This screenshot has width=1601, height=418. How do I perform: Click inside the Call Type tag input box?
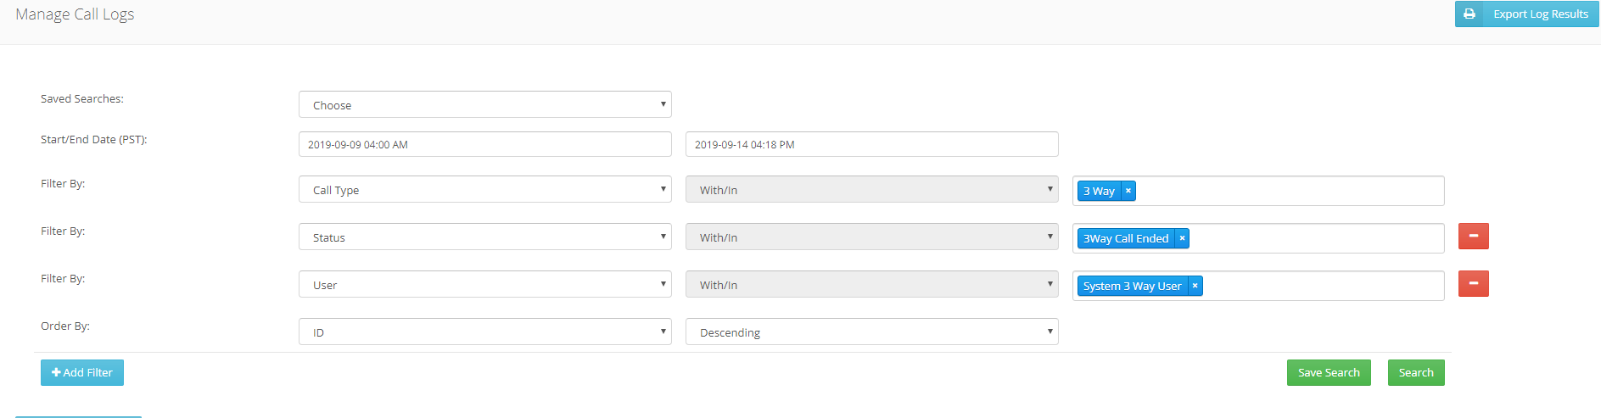[x=1290, y=191]
